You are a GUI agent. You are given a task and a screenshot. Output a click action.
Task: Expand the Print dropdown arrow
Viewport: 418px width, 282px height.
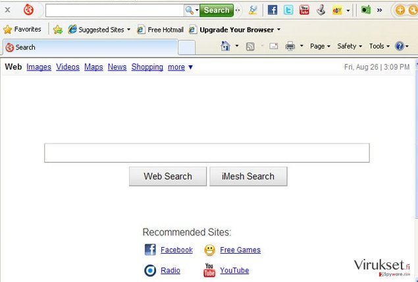coord(301,46)
